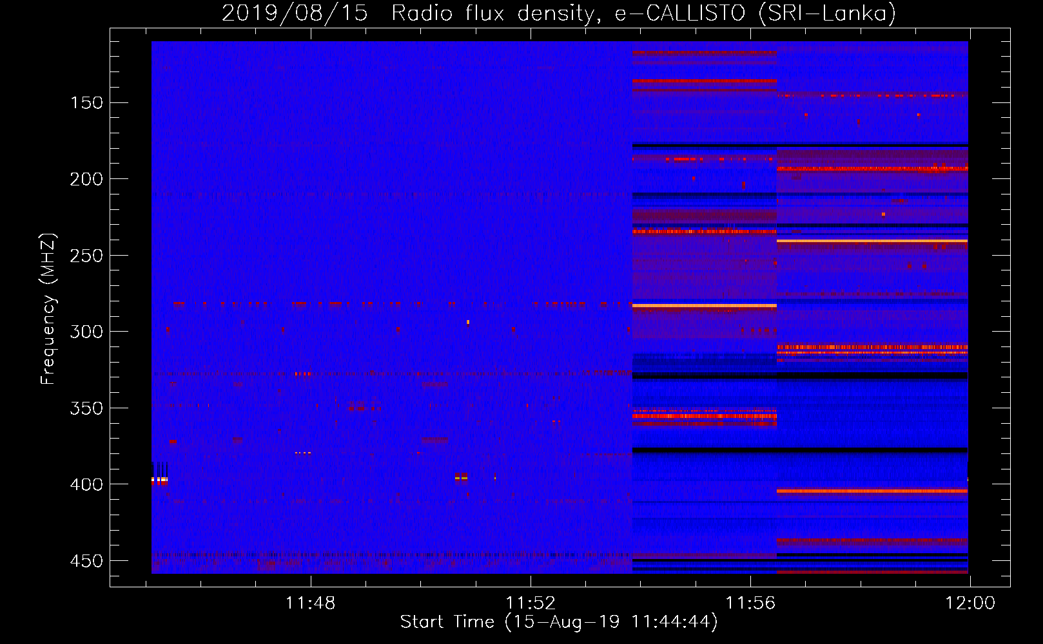Click the 200 frequency tick label

point(86,179)
